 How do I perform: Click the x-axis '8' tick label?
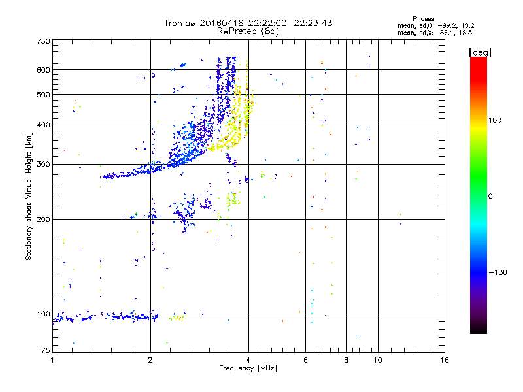click(x=346, y=360)
